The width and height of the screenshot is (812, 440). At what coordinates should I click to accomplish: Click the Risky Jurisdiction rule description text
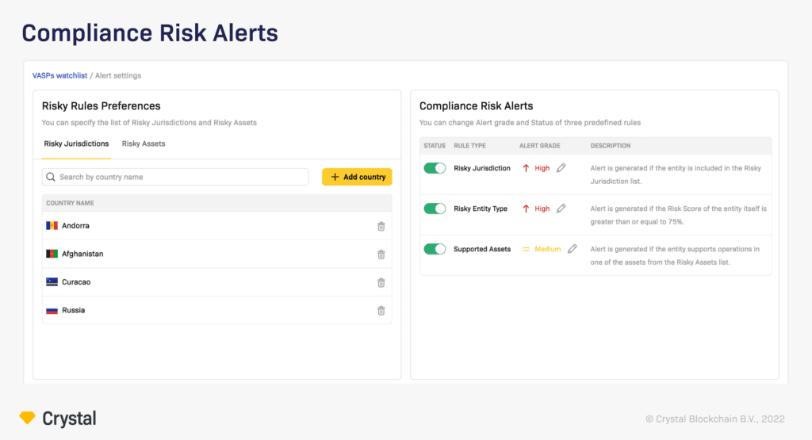pos(676,174)
